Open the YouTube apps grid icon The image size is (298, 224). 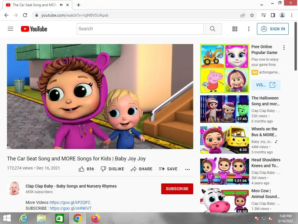tap(235, 29)
